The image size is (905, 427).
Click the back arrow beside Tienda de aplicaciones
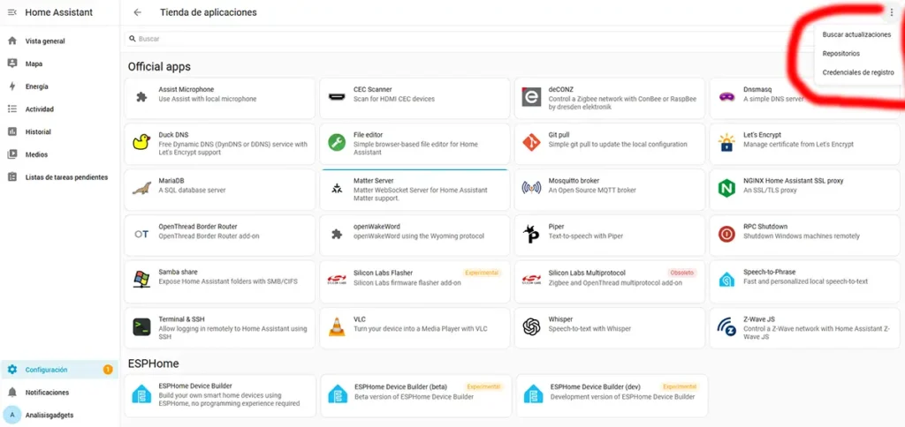pos(137,12)
